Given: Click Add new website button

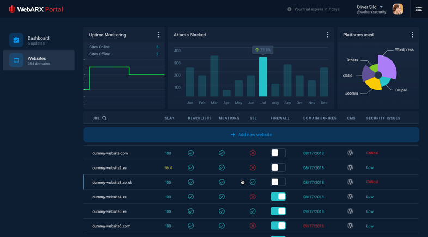Looking at the screenshot, I should pyautogui.click(x=251, y=135).
